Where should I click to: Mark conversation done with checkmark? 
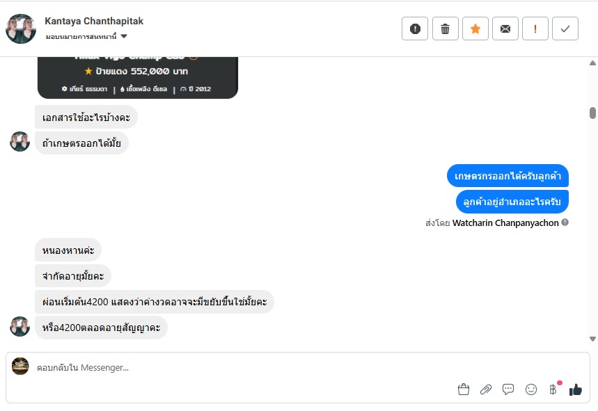565,29
